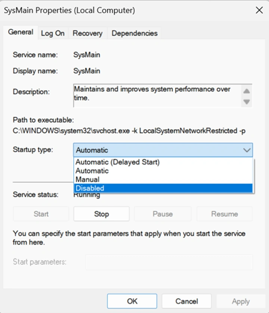
Task: Open the Dependencies tab
Action: coord(134,33)
